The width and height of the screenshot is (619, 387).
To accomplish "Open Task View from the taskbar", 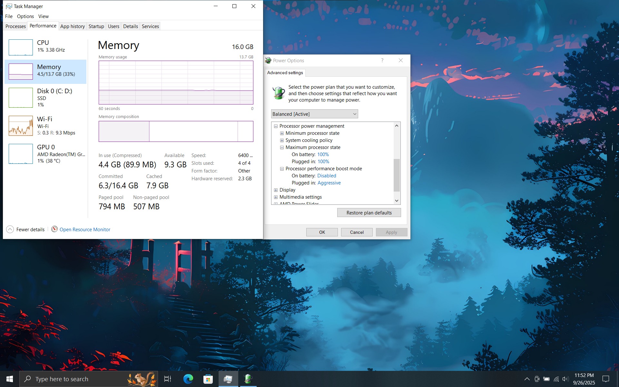I will tap(168, 379).
